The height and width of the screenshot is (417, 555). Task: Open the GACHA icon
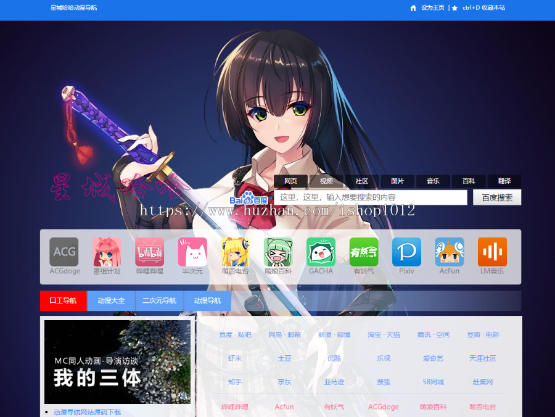point(321,252)
